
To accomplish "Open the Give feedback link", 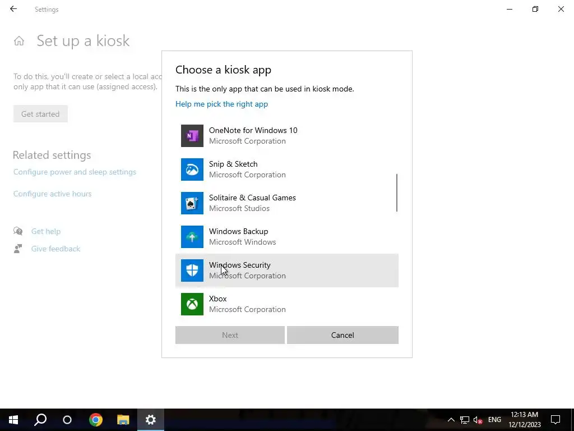I will coord(55,249).
